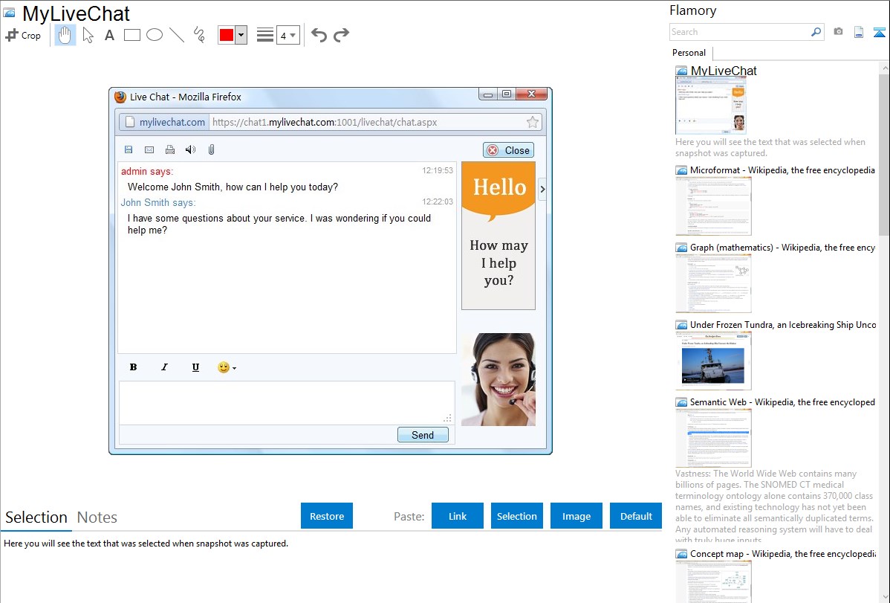Click the "John Smith says:" label
Screen dimensions: 890x603
(x=158, y=202)
